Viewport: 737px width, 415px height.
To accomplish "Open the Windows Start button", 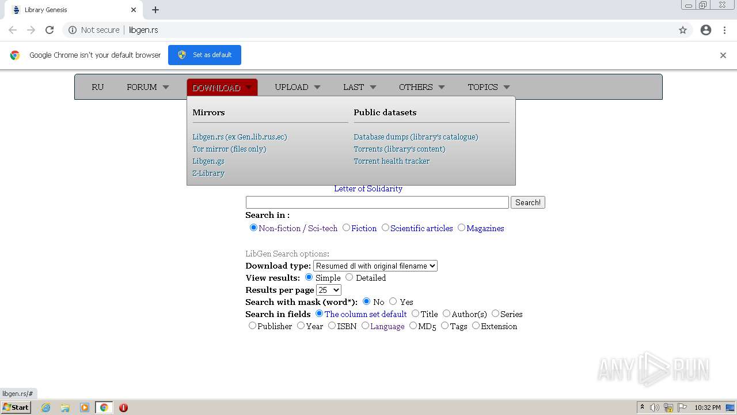I will [16, 408].
